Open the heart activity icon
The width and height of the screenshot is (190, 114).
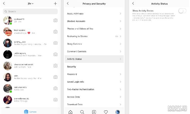[x=106, y=112]
